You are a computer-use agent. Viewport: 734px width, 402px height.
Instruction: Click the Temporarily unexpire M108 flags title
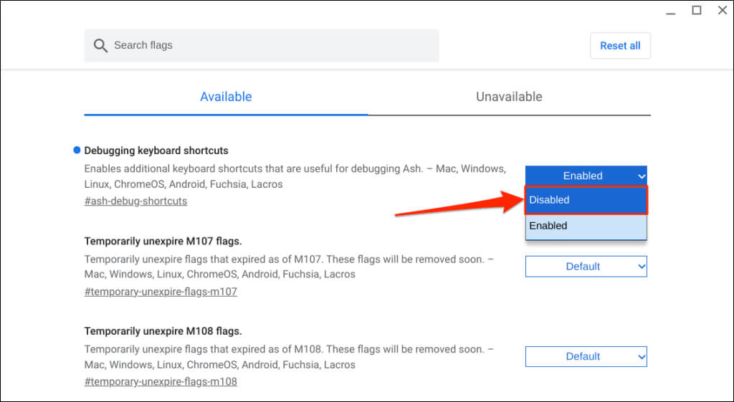(163, 331)
